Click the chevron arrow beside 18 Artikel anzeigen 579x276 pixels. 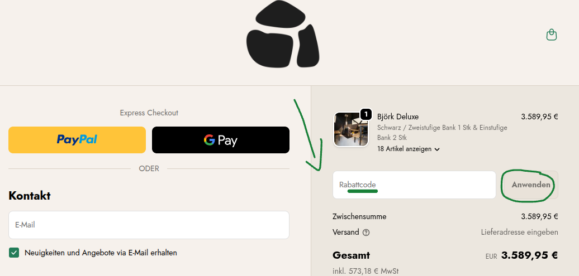coord(437,149)
